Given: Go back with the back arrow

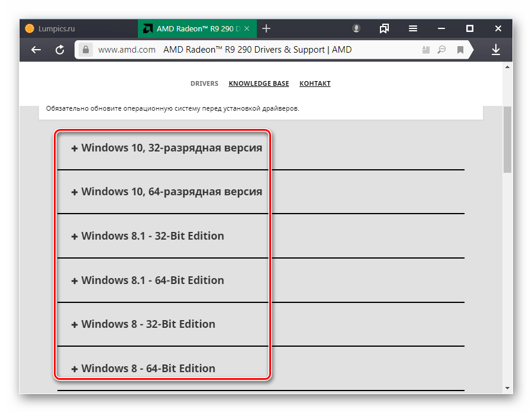Looking at the screenshot, I should coord(36,50).
